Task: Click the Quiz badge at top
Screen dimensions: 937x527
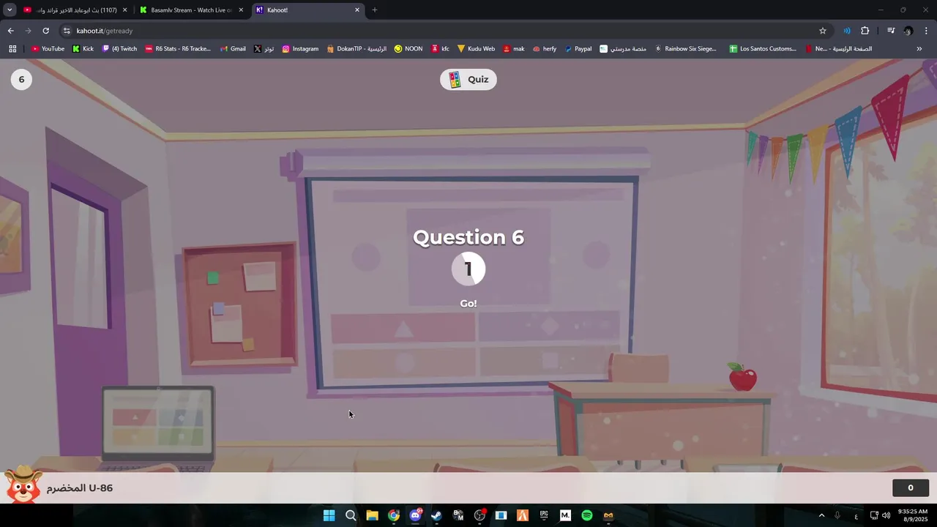Action: tap(468, 80)
